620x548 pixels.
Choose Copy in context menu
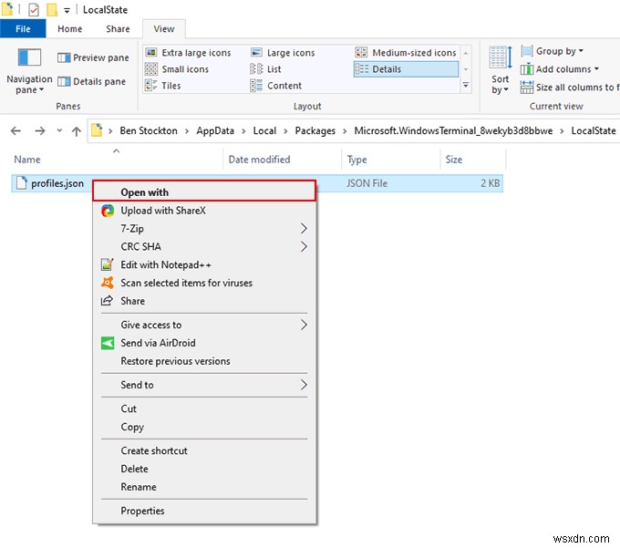[x=204, y=427]
